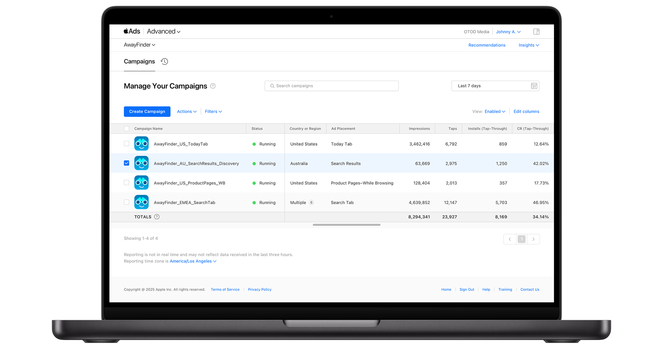Image resolution: width=663 pixels, height=346 pixels.
Task: Open Training footer link
Action: pyautogui.click(x=505, y=290)
